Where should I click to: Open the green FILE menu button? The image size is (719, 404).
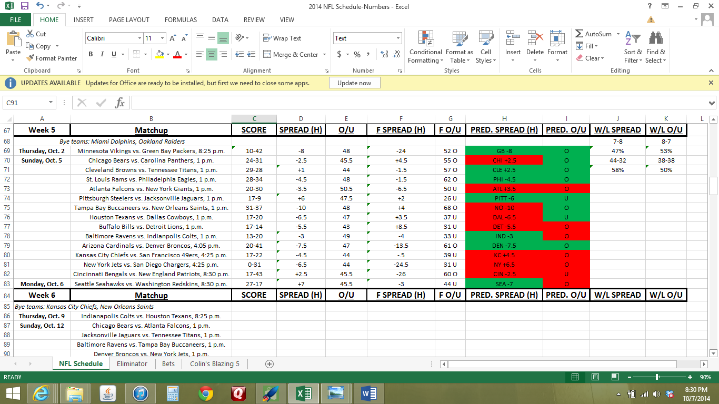(15, 20)
